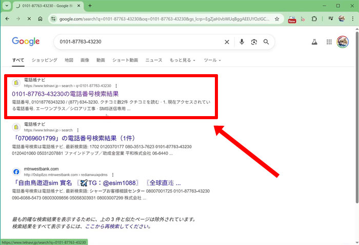Open Chrome extensions puzzle icon
This screenshot has width=359, height=245.
(314, 18)
